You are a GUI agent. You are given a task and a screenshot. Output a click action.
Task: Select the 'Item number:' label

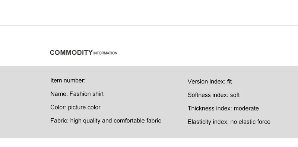click(68, 80)
